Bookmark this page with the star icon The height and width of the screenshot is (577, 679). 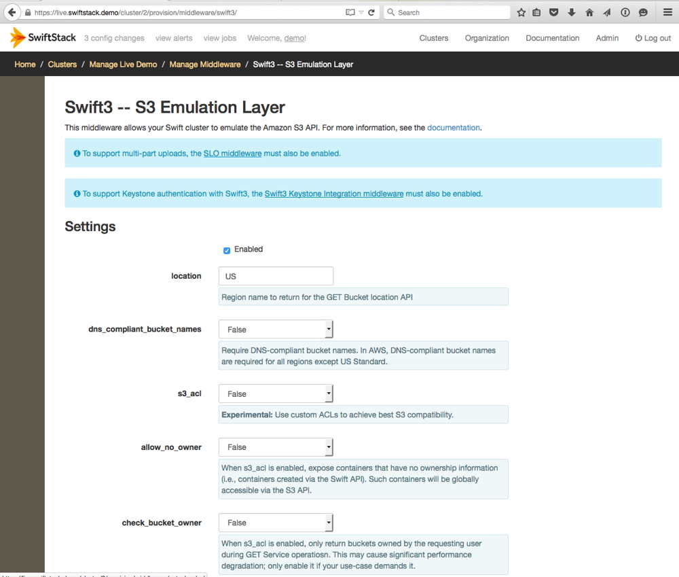(521, 12)
